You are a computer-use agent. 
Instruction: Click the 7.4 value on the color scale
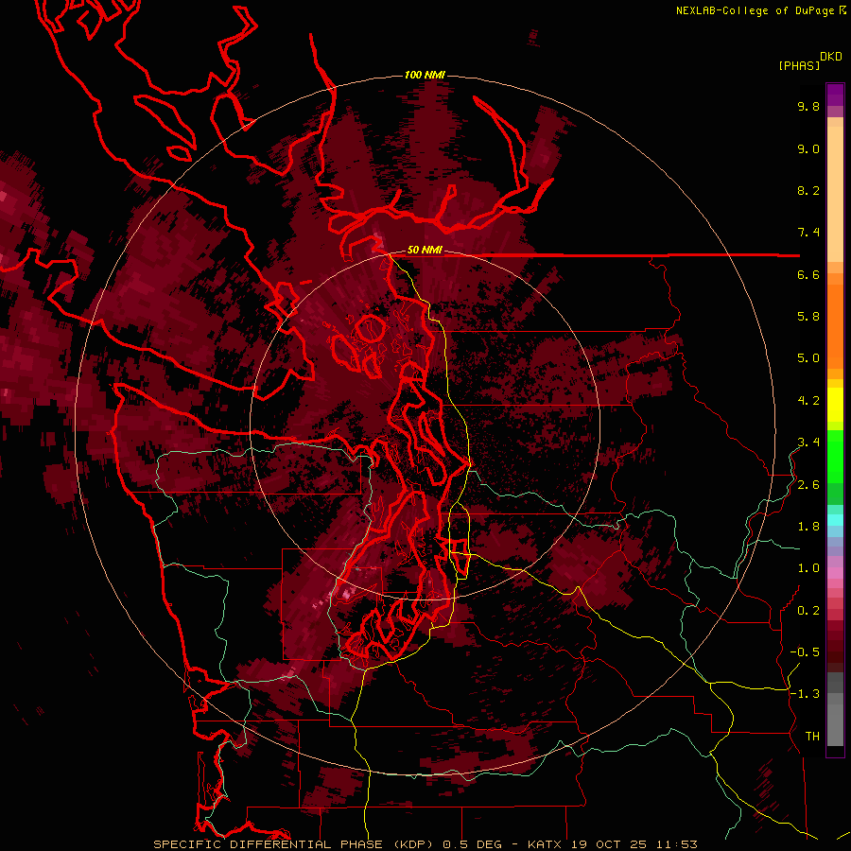pos(808,233)
